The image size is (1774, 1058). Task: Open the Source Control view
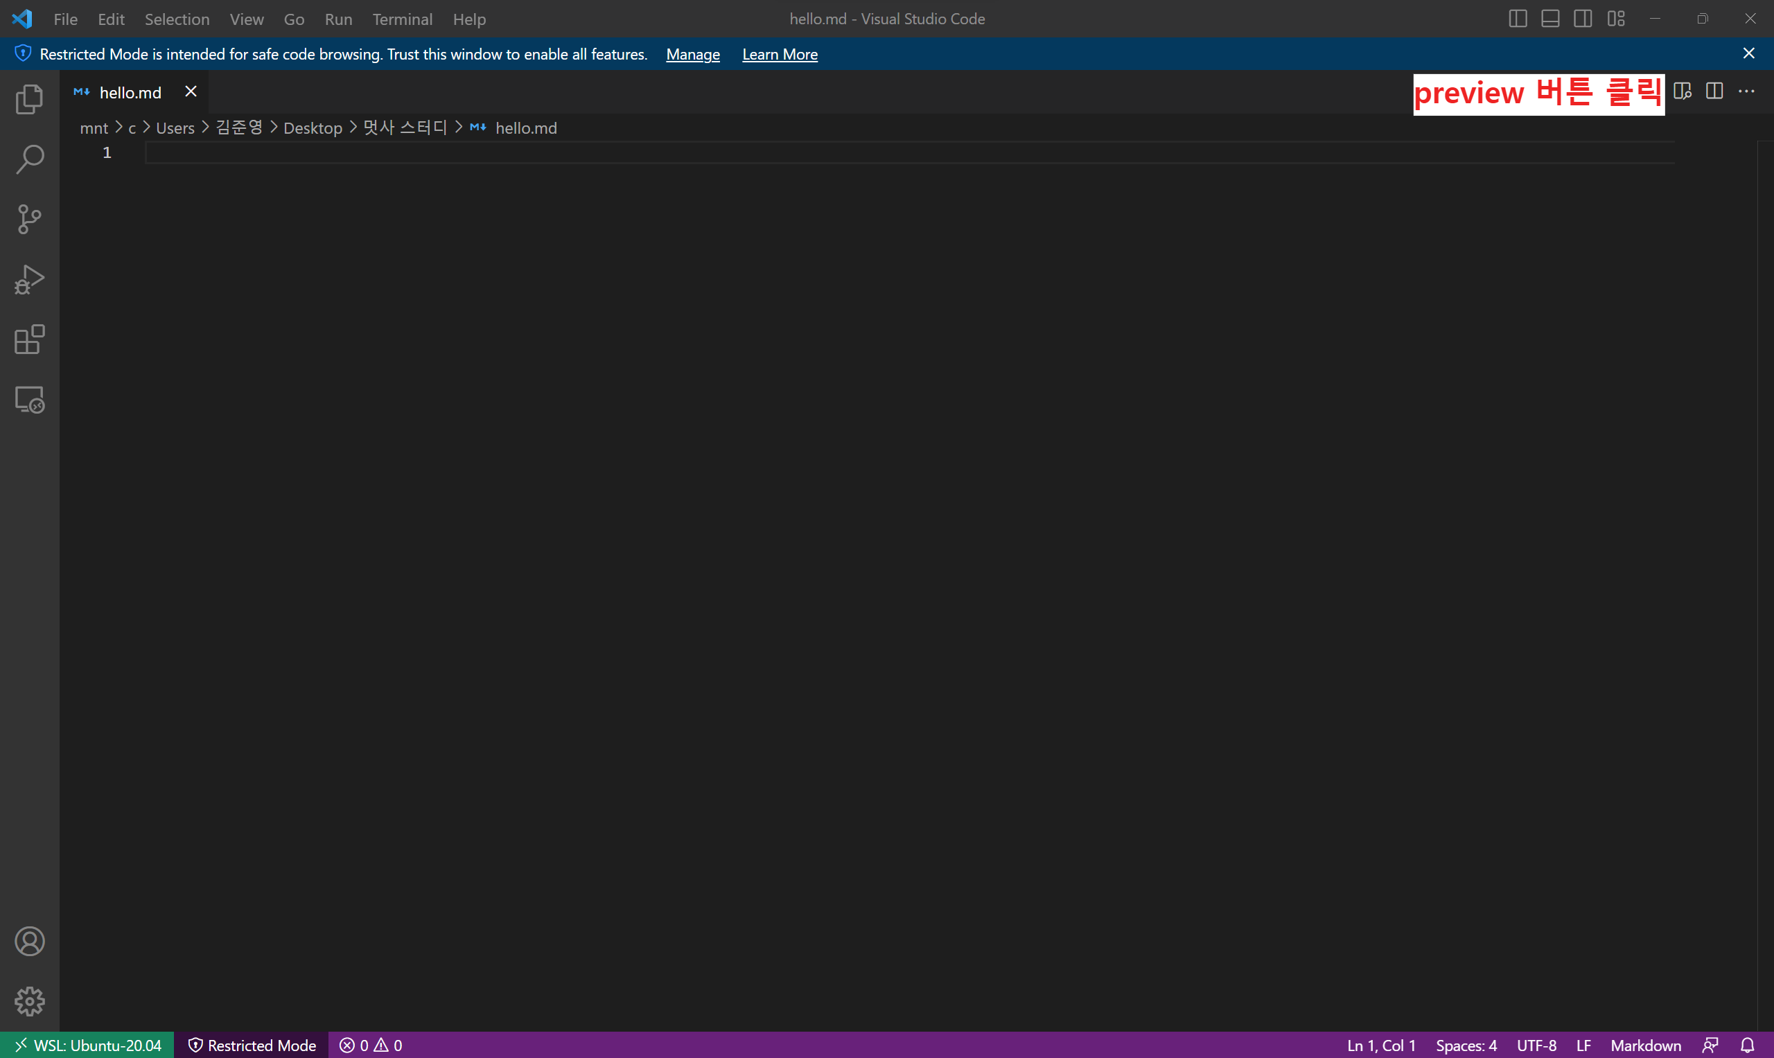click(x=29, y=219)
